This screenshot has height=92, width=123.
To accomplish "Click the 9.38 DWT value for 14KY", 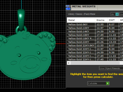I will tap(113, 31).
